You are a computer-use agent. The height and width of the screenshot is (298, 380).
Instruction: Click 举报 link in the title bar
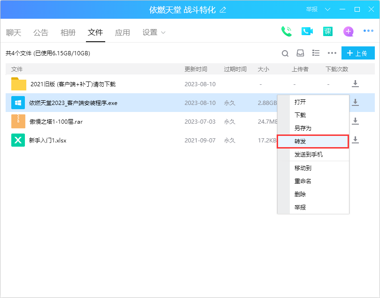(312, 9)
